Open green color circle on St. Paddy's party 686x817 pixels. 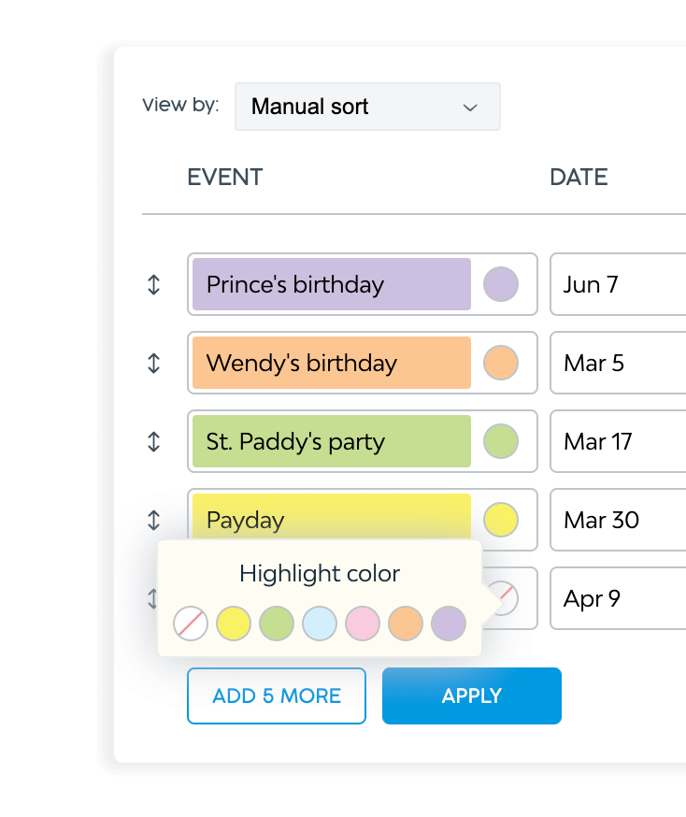pos(501,442)
